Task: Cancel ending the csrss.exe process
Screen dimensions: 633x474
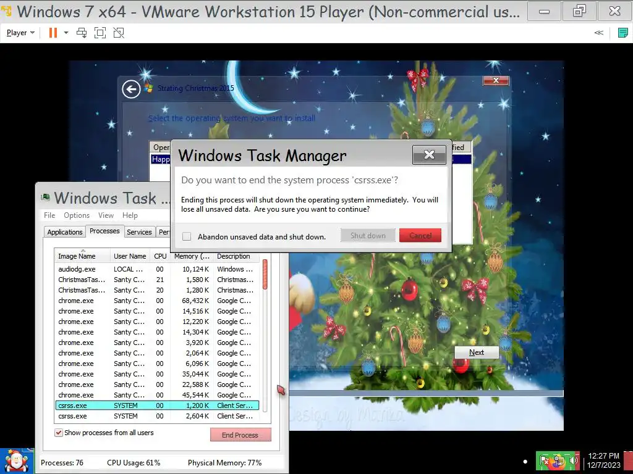Action: tap(420, 235)
